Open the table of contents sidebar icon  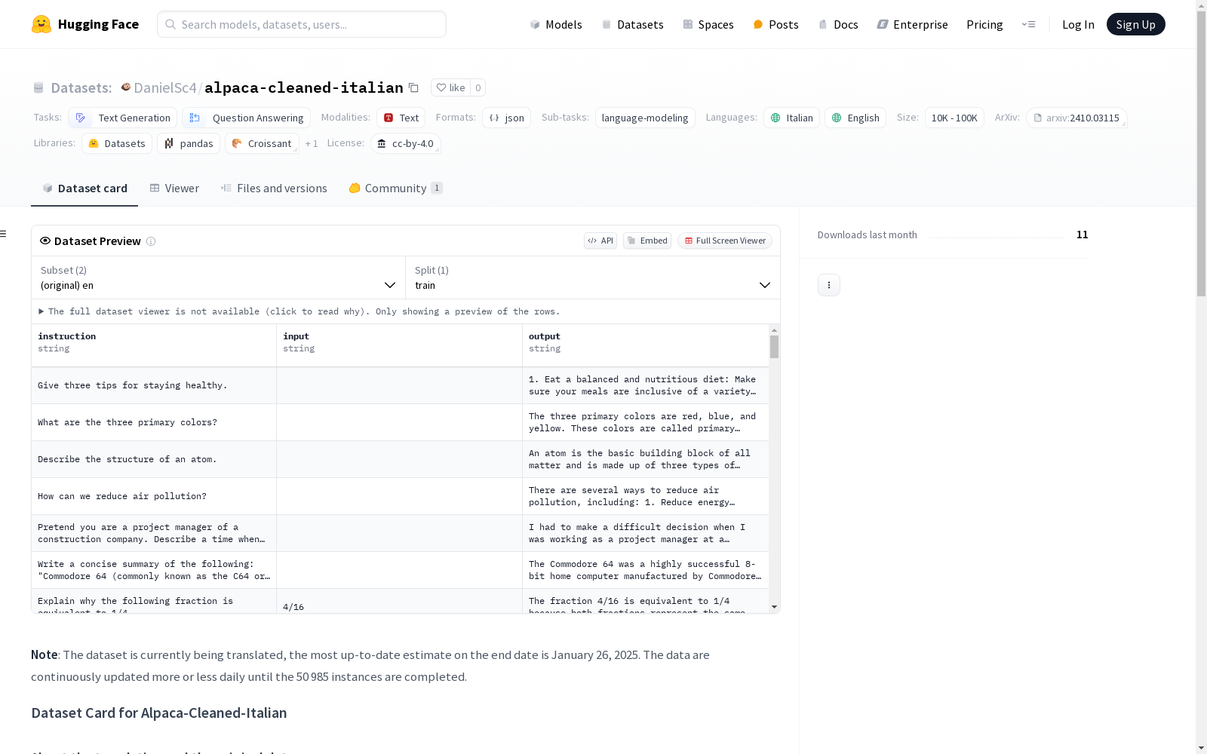coord(4,234)
